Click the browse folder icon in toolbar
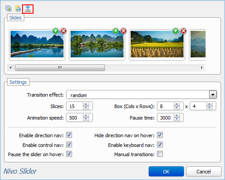This screenshot has width=225, height=180. [x=18, y=8]
